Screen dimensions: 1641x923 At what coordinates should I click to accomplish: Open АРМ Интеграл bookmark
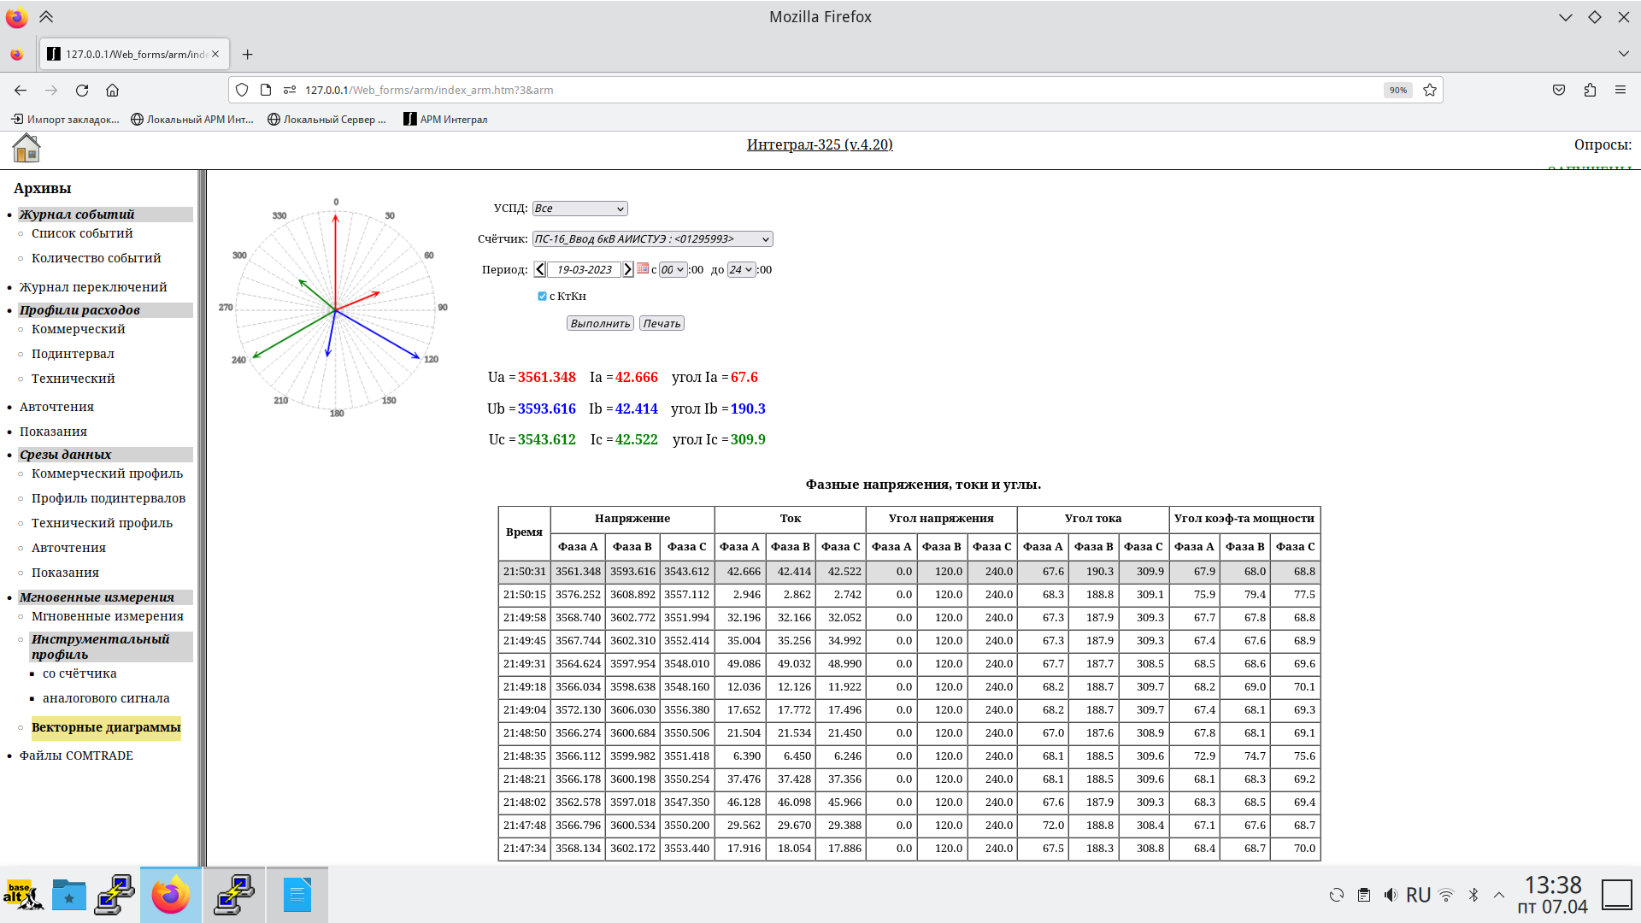(x=445, y=119)
